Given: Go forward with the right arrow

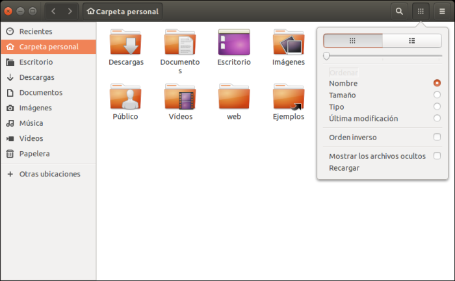Looking at the screenshot, I should [x=70, y=11].
